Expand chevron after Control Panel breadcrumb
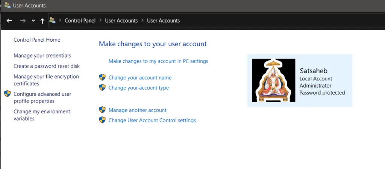Image resolution: width=385 pixels, height=169 pixels. [100, 21]
